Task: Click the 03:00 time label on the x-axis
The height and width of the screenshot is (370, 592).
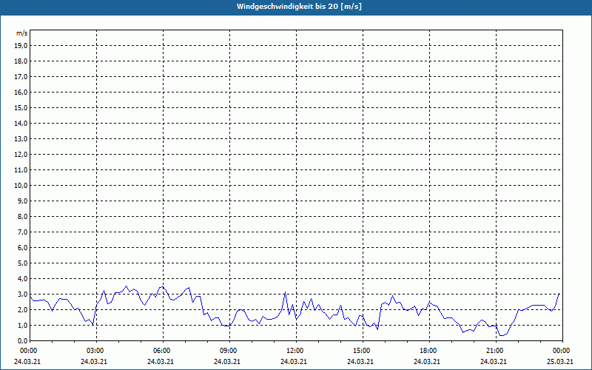Action: click(x=96, y=351)
